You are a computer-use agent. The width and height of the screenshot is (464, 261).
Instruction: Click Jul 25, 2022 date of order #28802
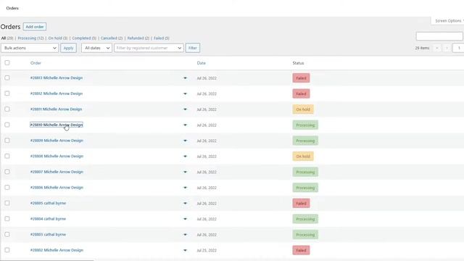pyautogui.click(x=207, y=250)
